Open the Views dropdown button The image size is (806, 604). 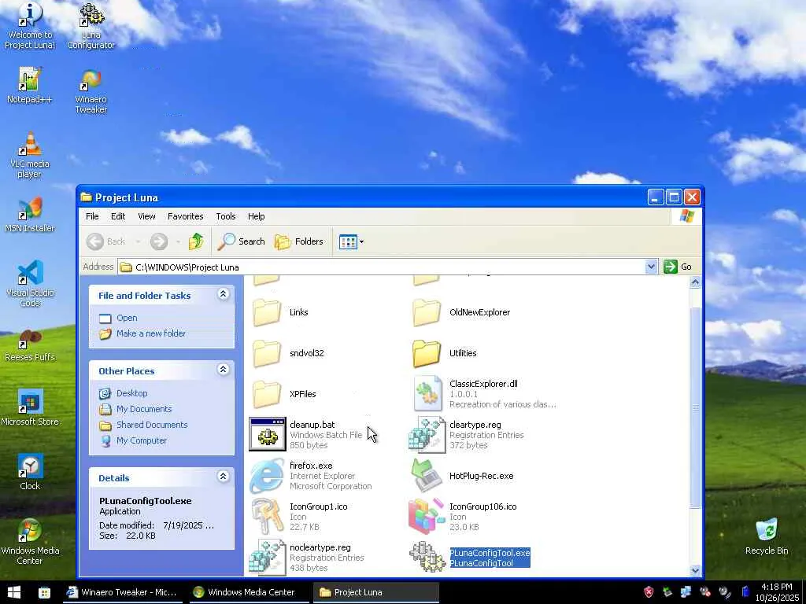click(x=352, y=241)
